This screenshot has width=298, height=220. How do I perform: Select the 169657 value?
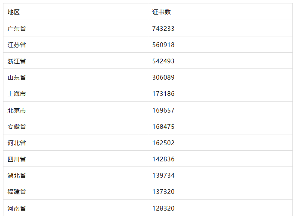pos(163,110)
